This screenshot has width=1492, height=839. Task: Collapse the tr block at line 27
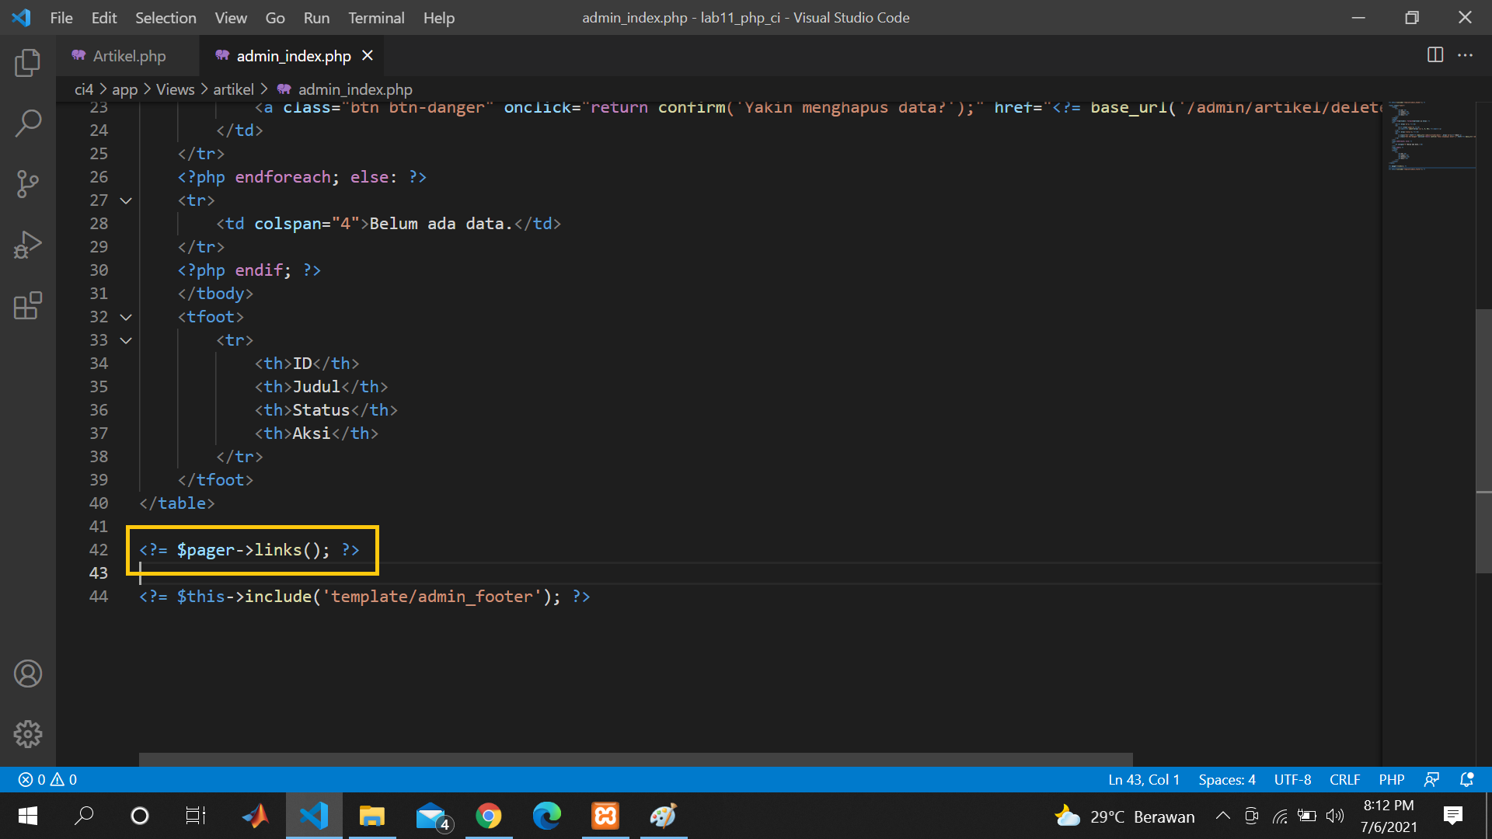click(126, 200)
